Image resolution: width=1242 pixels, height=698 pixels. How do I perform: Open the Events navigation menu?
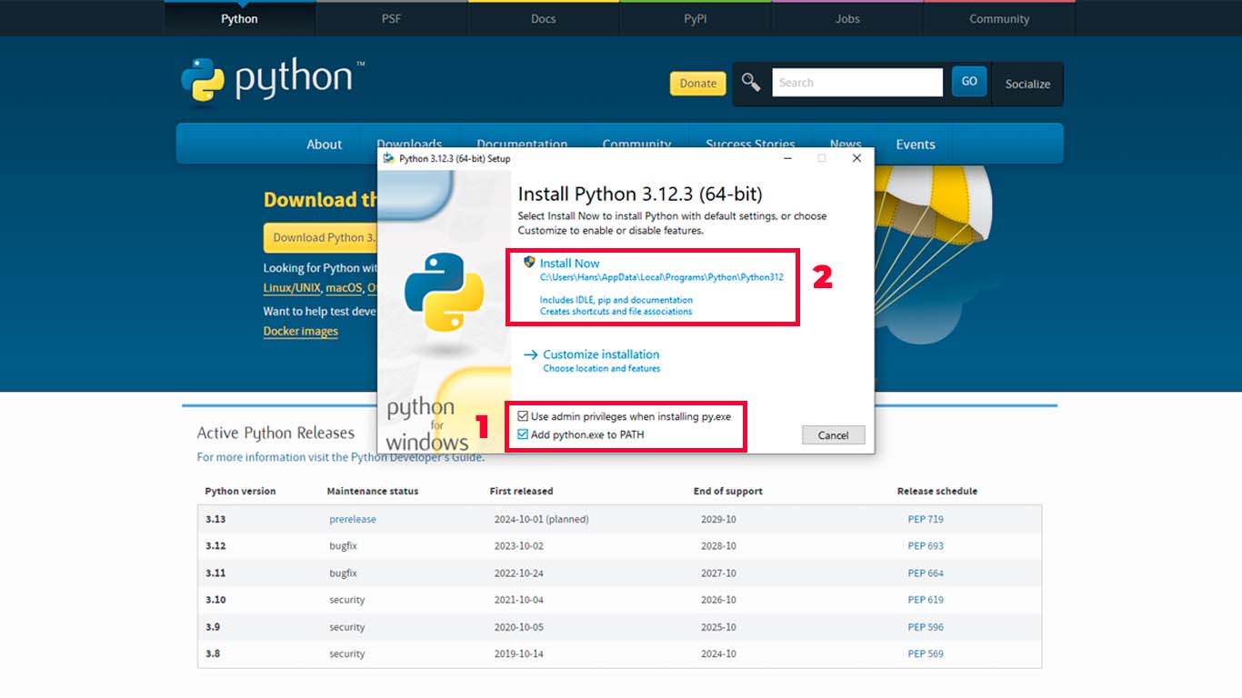click(x=915, y=145)
